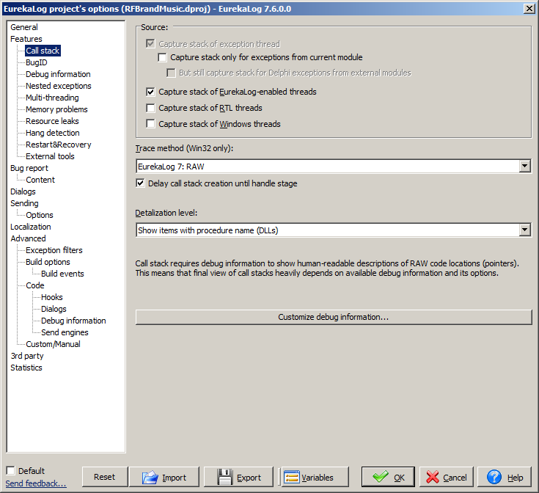Open Options under Sending
The image size is (539, 493).
click(x=40, y=215)
